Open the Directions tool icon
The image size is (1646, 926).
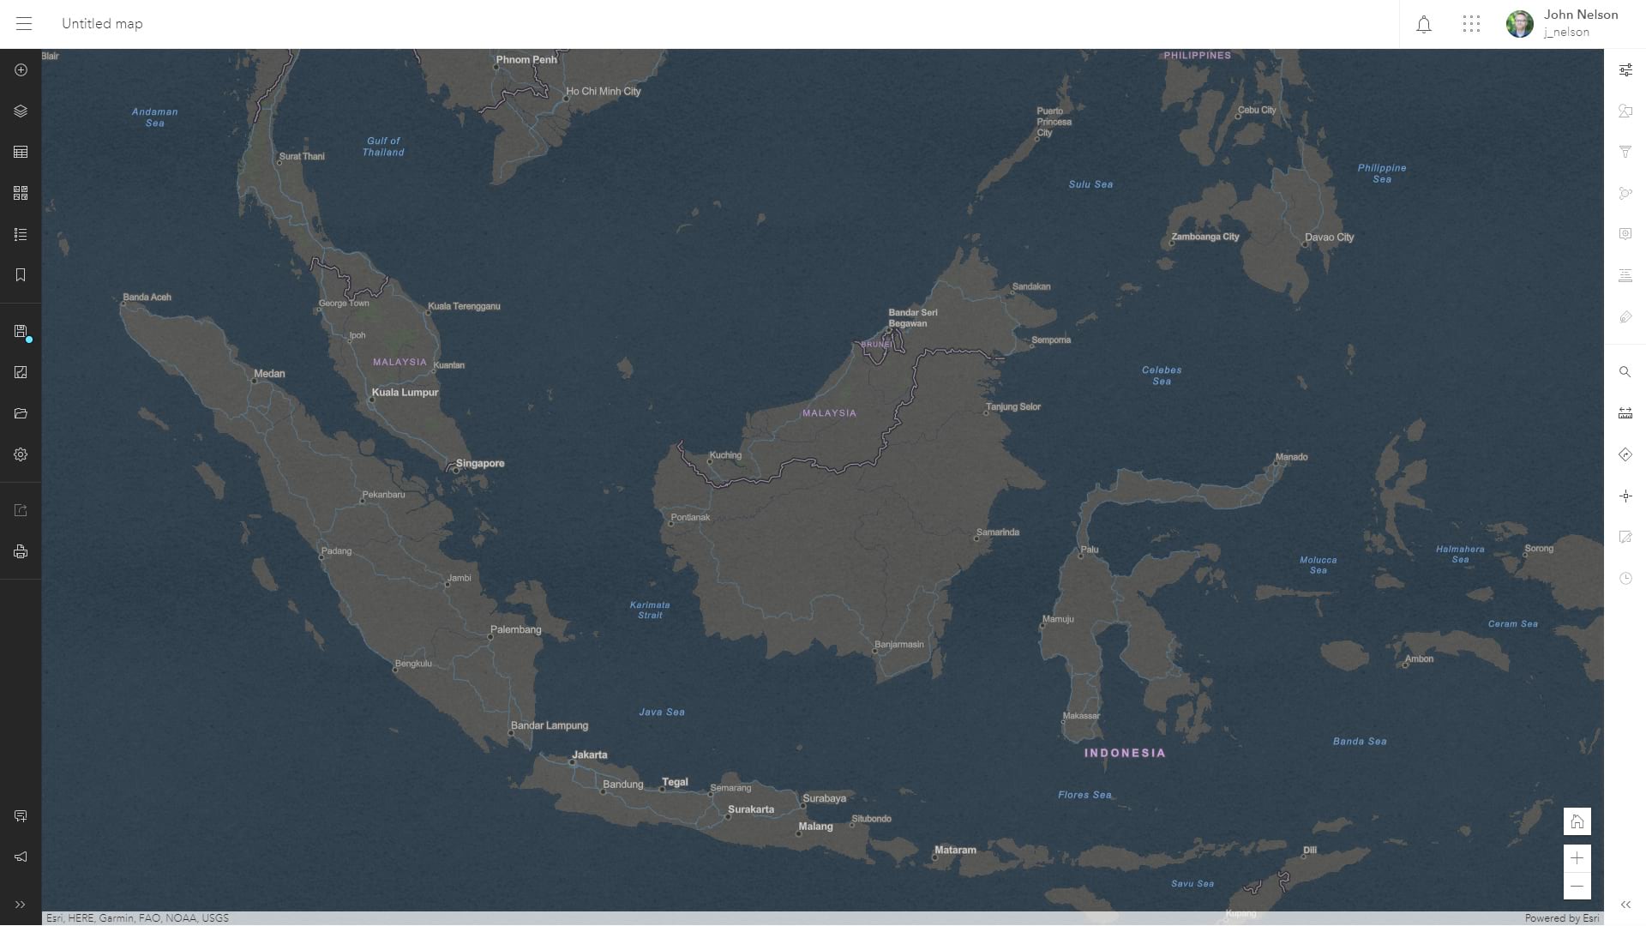[x=1625, y=454]
